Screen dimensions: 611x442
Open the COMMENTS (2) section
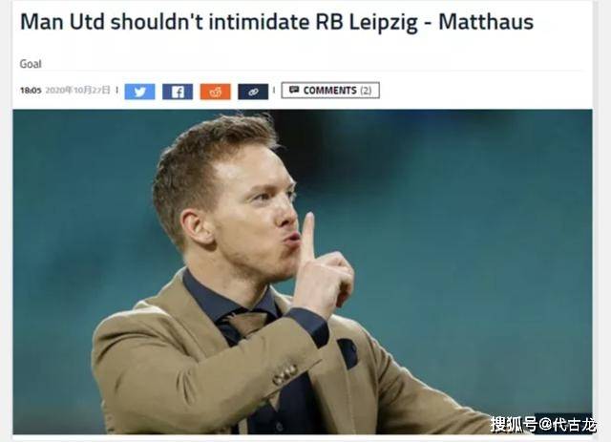click(x=330, y=91)
